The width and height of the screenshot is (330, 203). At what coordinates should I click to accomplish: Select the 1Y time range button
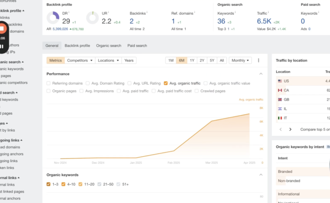coord(192,60)
